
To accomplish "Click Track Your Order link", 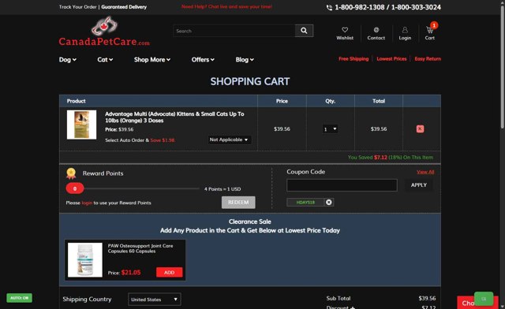I will click(x=77, y=7).
